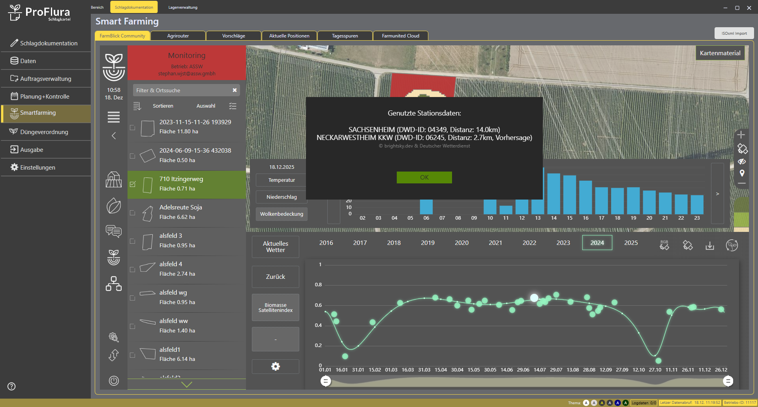Check the Adelsreute Soja field checkbox

tap(133, 213)
